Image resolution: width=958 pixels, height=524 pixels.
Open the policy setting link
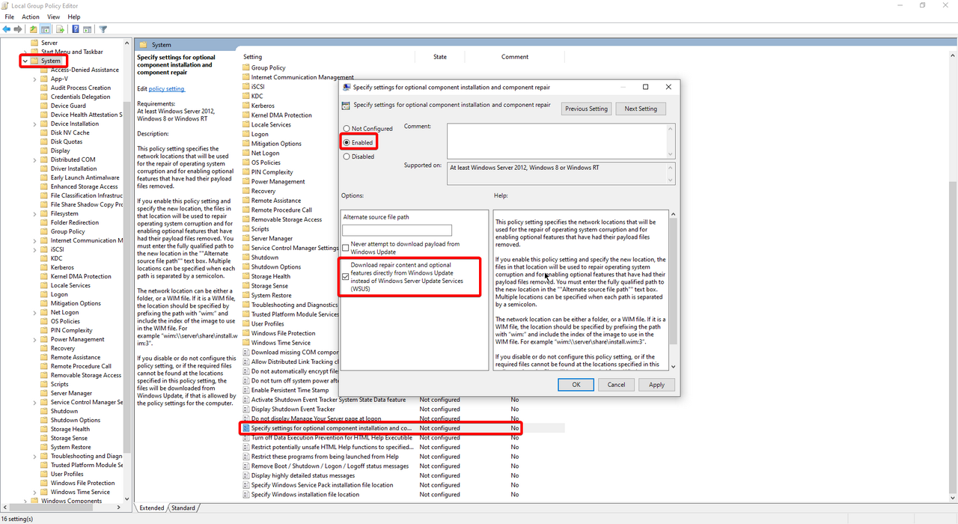166,89
